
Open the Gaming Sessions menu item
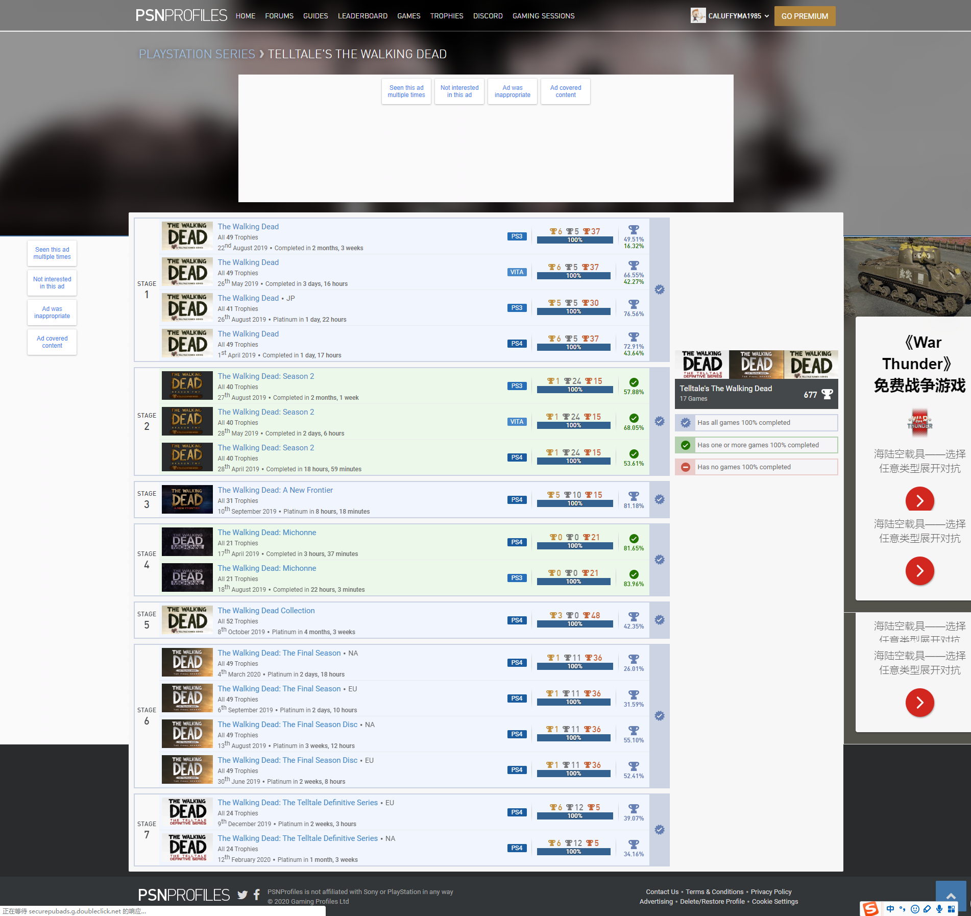click(x=544, y=16)
